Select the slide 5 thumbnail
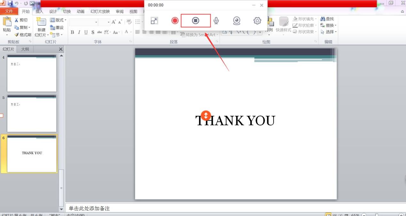This screenshot has height=216, width=406. click(32, 113)
